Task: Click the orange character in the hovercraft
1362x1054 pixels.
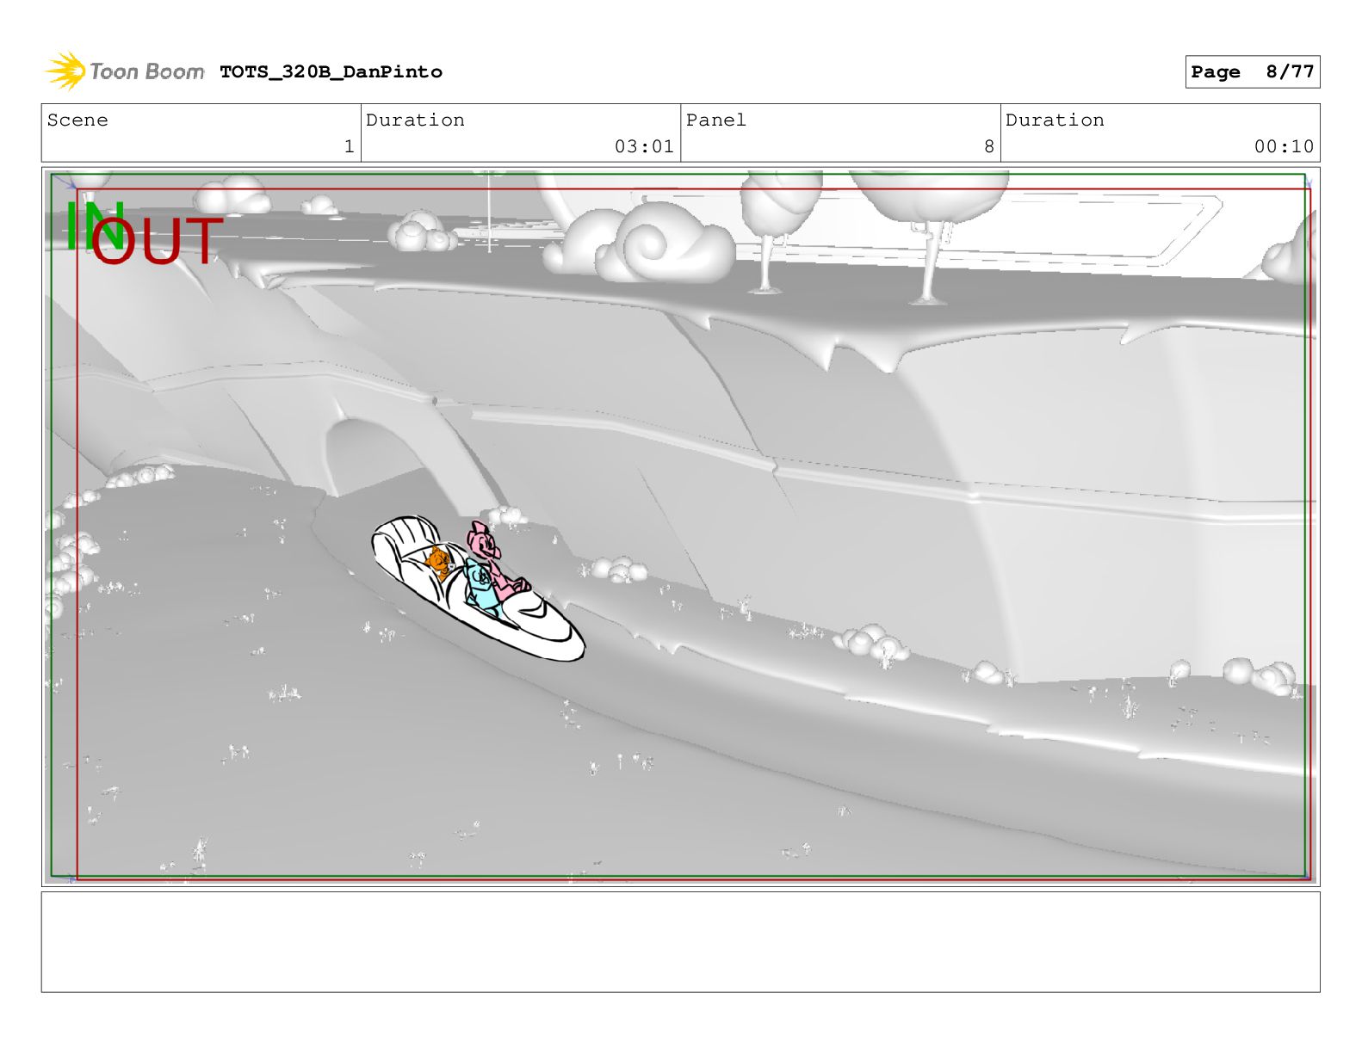Action: (440, 564)
